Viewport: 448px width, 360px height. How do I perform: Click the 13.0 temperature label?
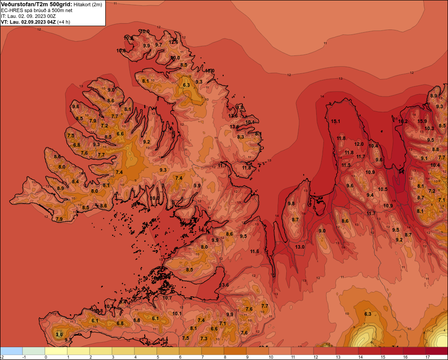[300, 247]
